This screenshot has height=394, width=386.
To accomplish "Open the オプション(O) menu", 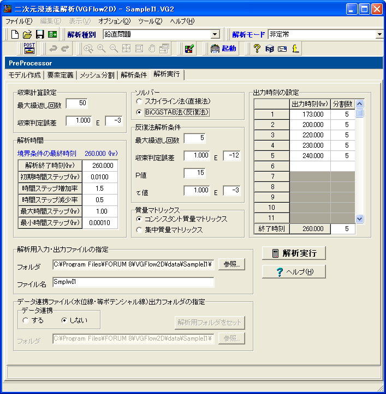I will pos(115,21).
